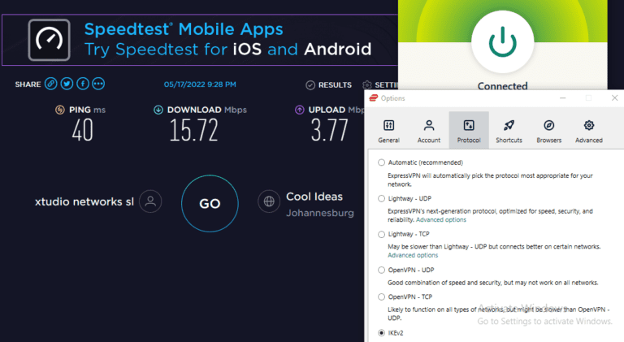This screenshot has width=624, height=342.
Task: Minimize the Options window
Action: pos(563,97)
